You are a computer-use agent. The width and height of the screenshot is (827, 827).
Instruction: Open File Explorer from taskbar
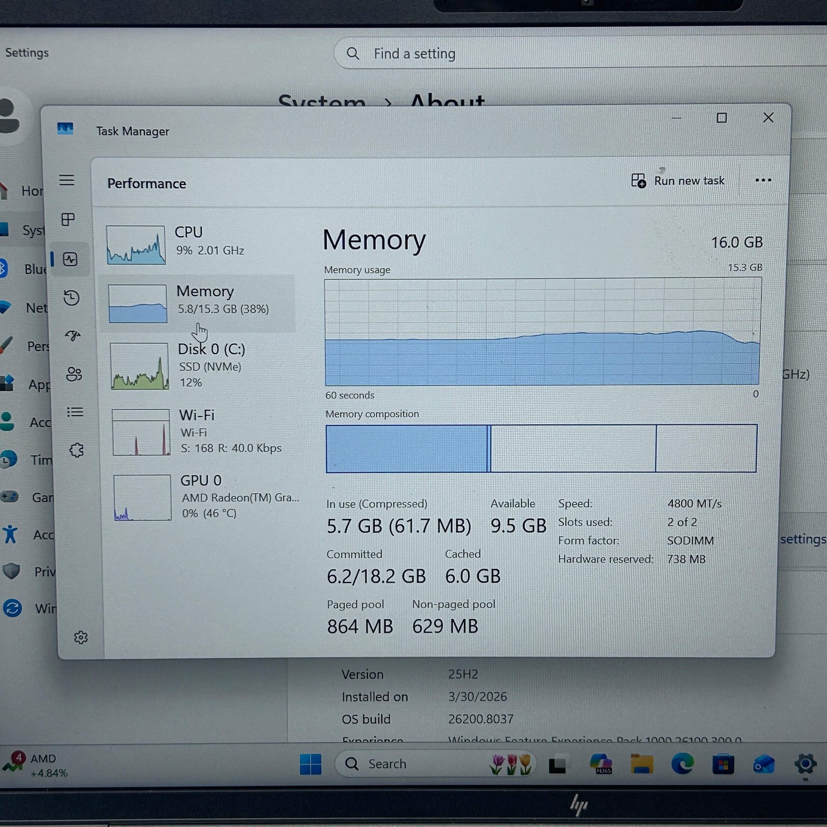click(641, 764)
